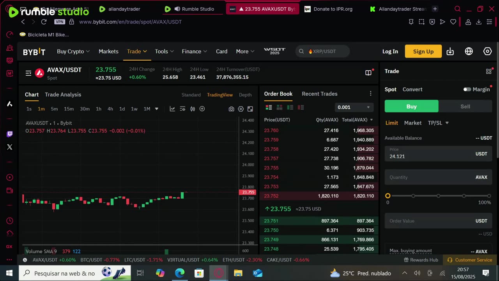Open the Markets link
Screen dimensions: 499x281
(x=108, y=52)
